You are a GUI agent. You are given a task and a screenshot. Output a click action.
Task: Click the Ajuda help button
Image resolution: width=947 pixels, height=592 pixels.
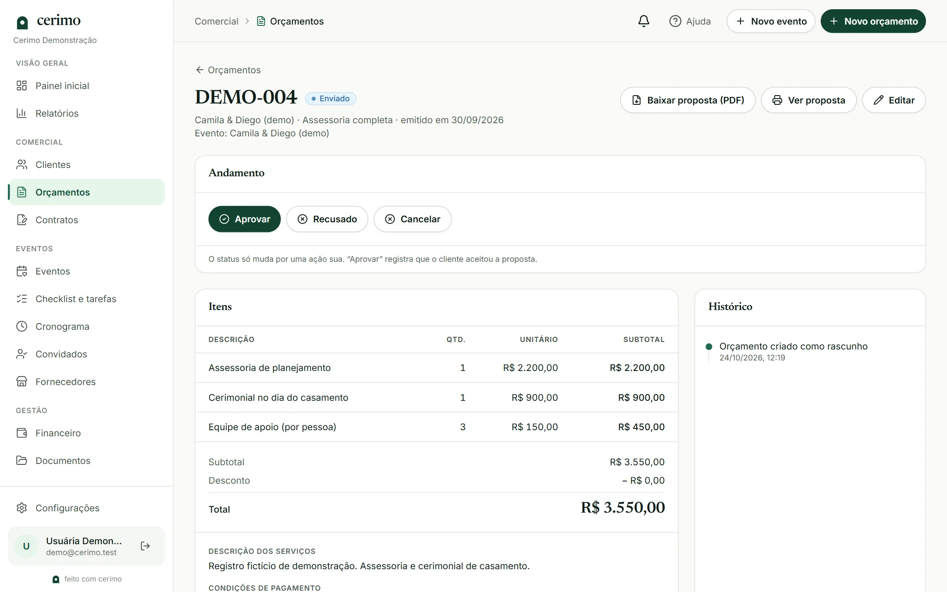pos(690,21)
